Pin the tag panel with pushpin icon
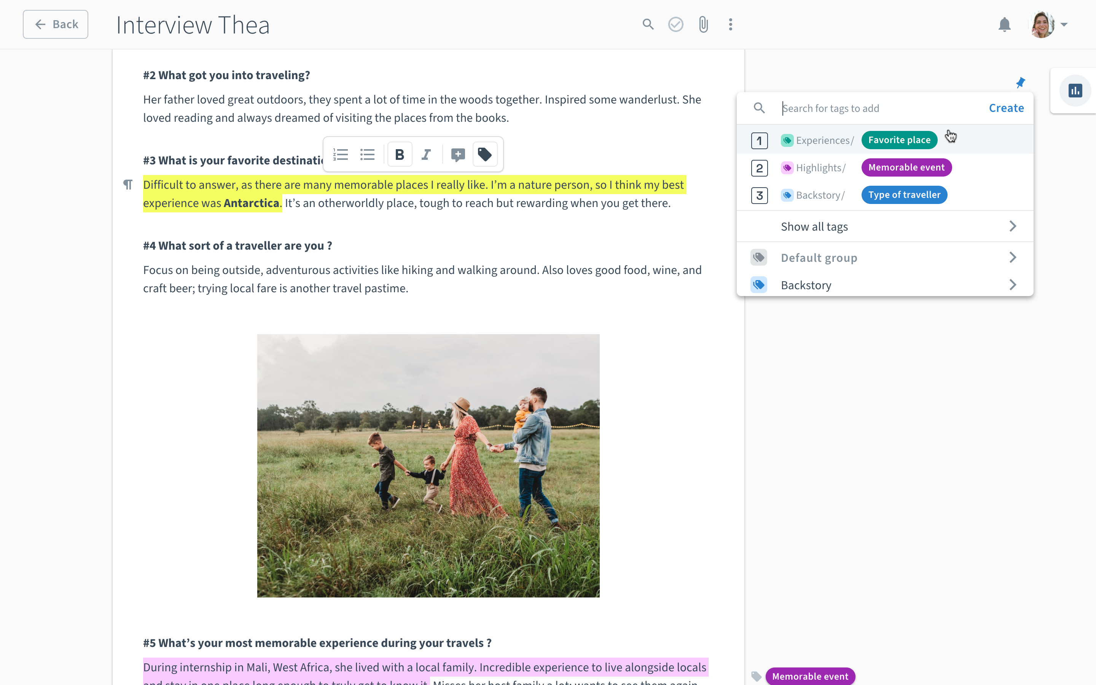 (1020, 83)
